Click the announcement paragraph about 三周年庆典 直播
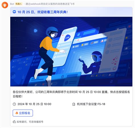Image resolution: width=135 pixels, height=128 pixels. pos(71,94)
